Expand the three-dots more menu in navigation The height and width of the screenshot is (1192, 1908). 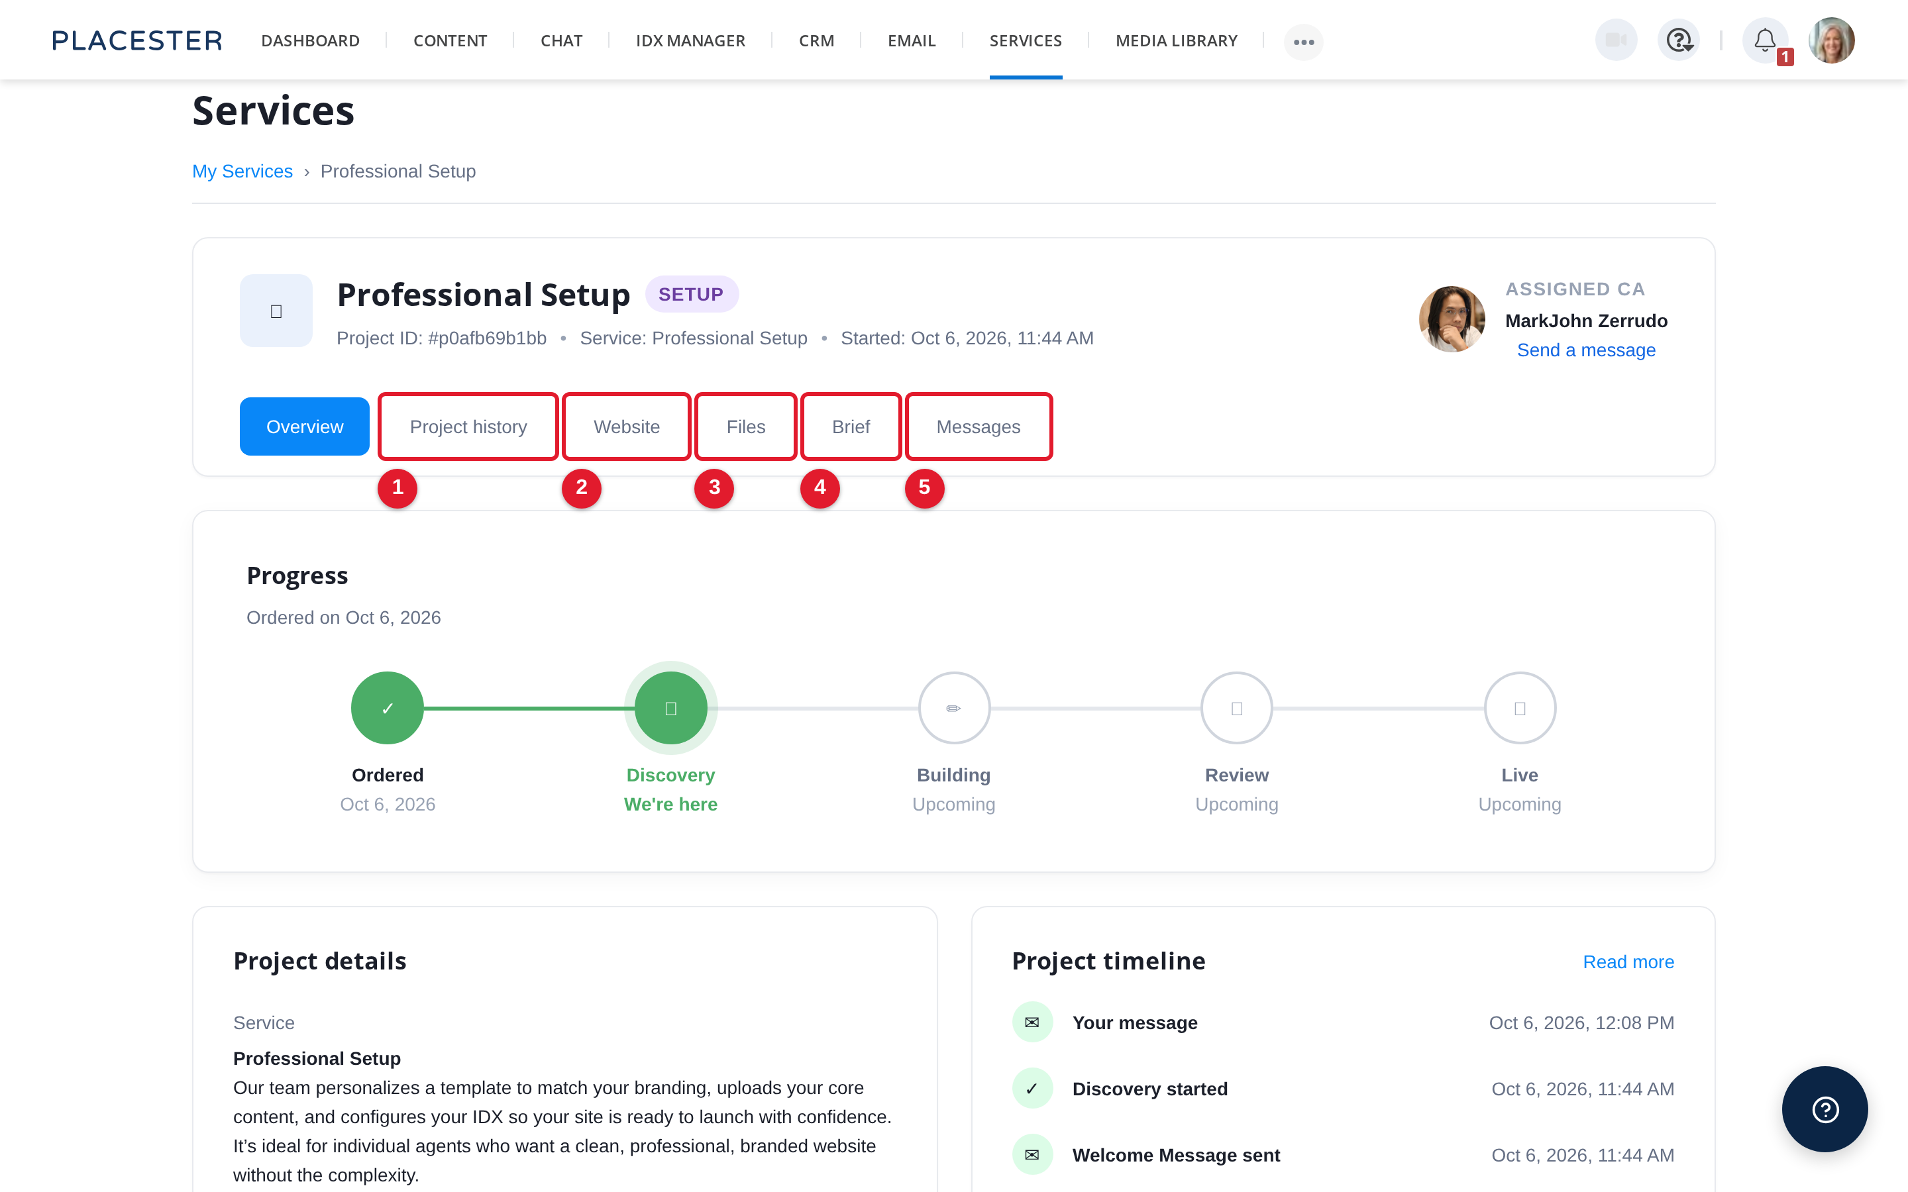(x=1303, y=41)
